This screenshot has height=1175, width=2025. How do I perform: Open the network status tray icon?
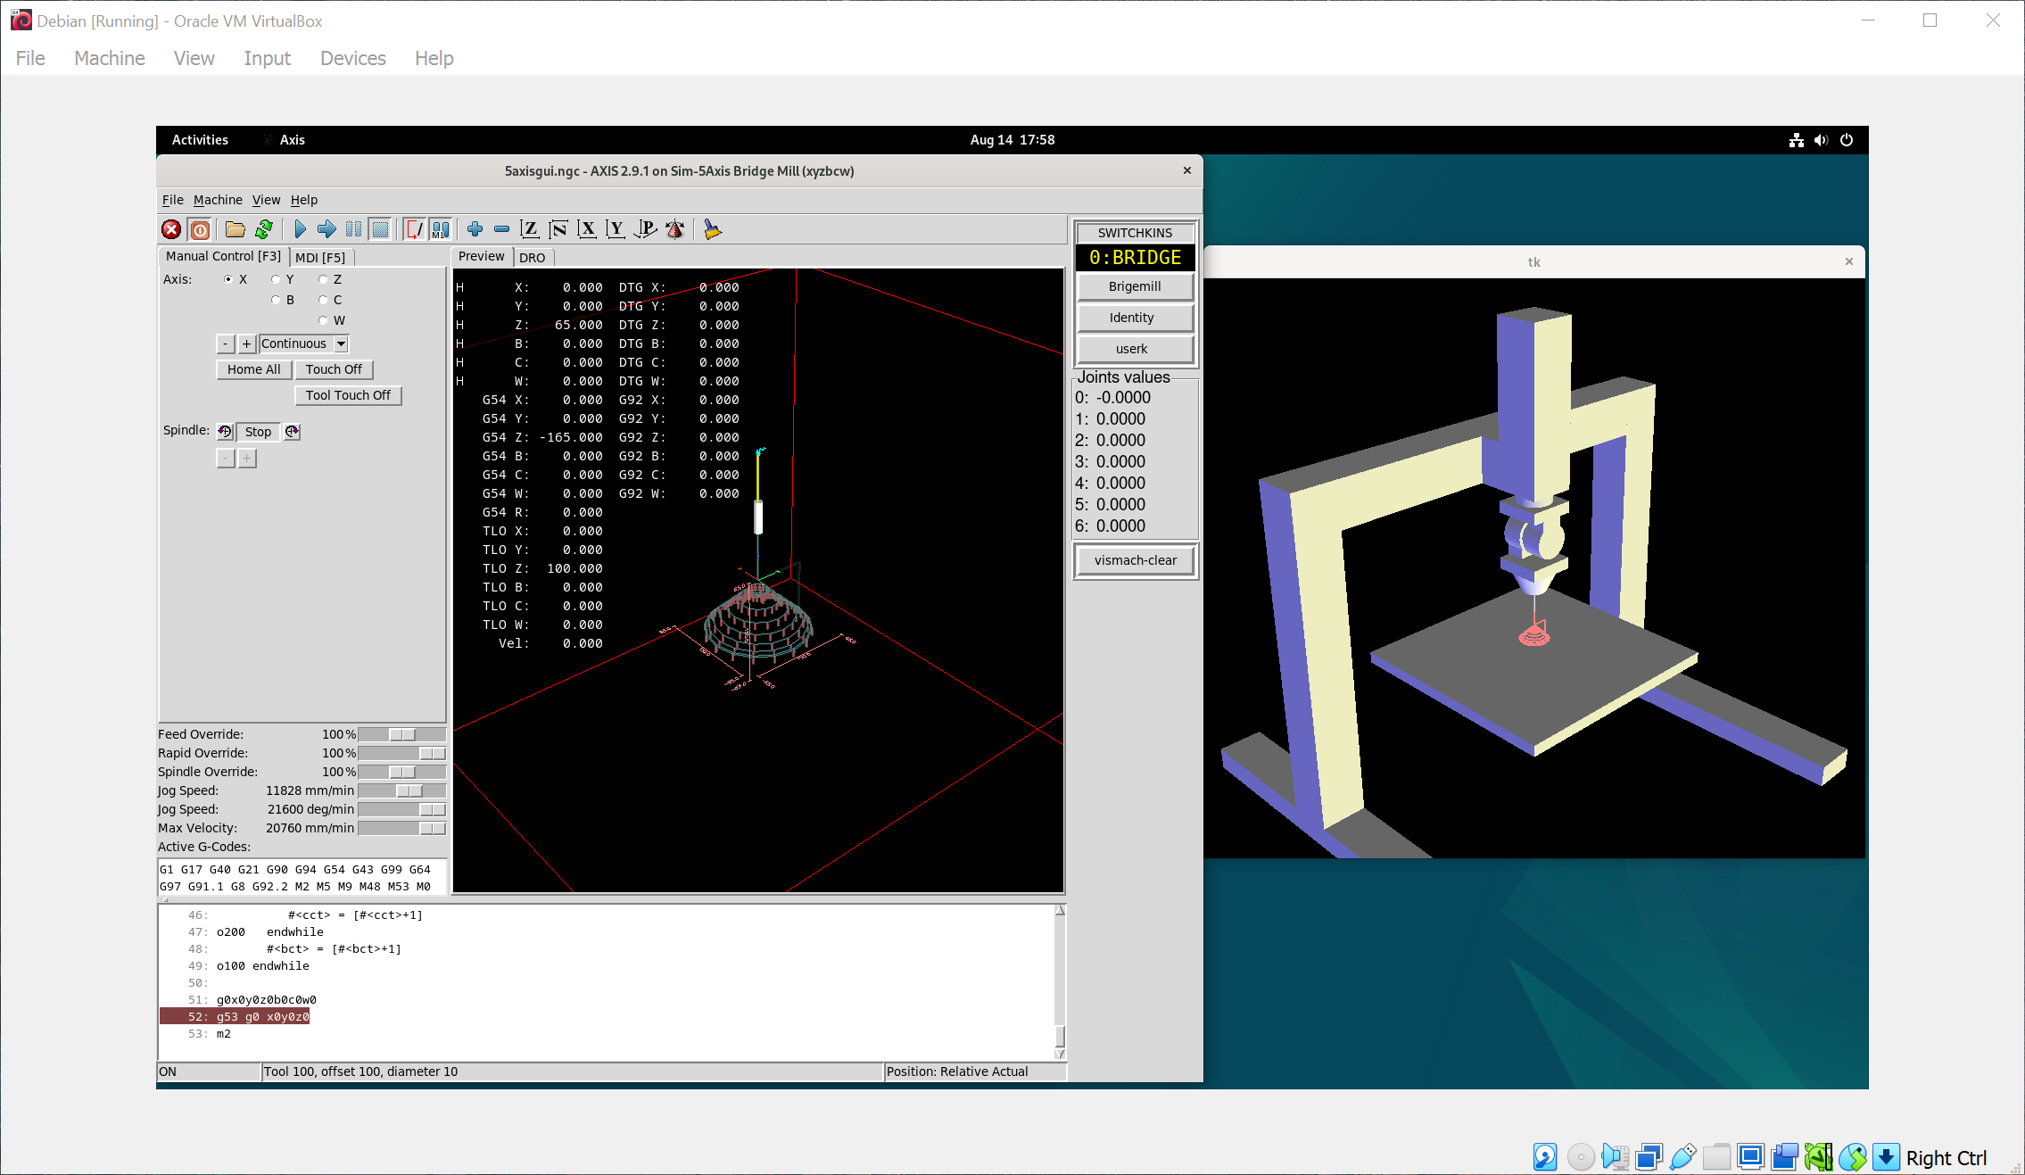[x=1796, y=140]
